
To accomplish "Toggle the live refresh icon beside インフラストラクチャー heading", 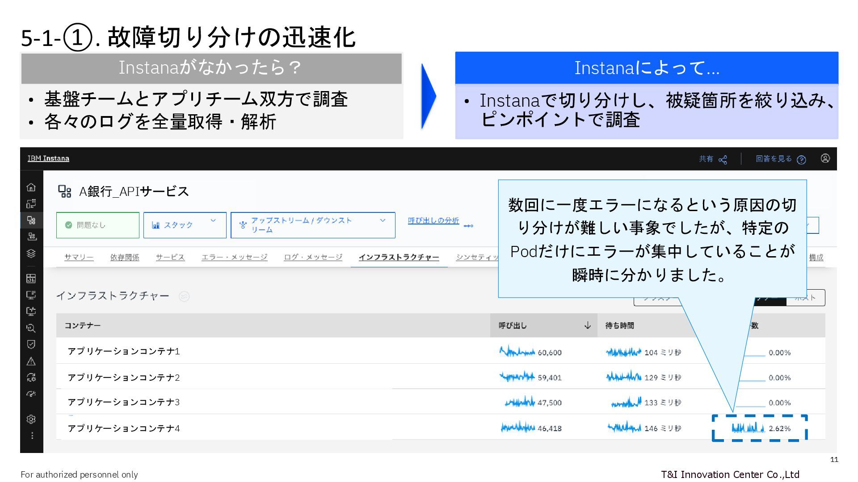I will 184,296.
